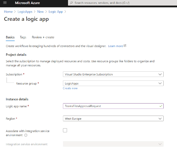Viewport: 177px width, 147px height.
Task: Click the Logic app name label
Action: [x=16, y=106]
